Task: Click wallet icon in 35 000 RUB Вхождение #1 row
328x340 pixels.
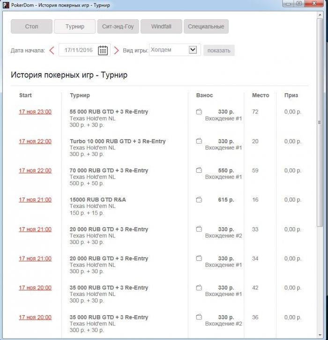Action: click(x=199, y=288)
